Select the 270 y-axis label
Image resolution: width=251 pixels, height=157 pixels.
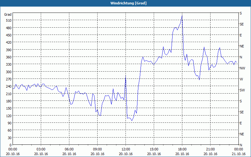point(9,79)
